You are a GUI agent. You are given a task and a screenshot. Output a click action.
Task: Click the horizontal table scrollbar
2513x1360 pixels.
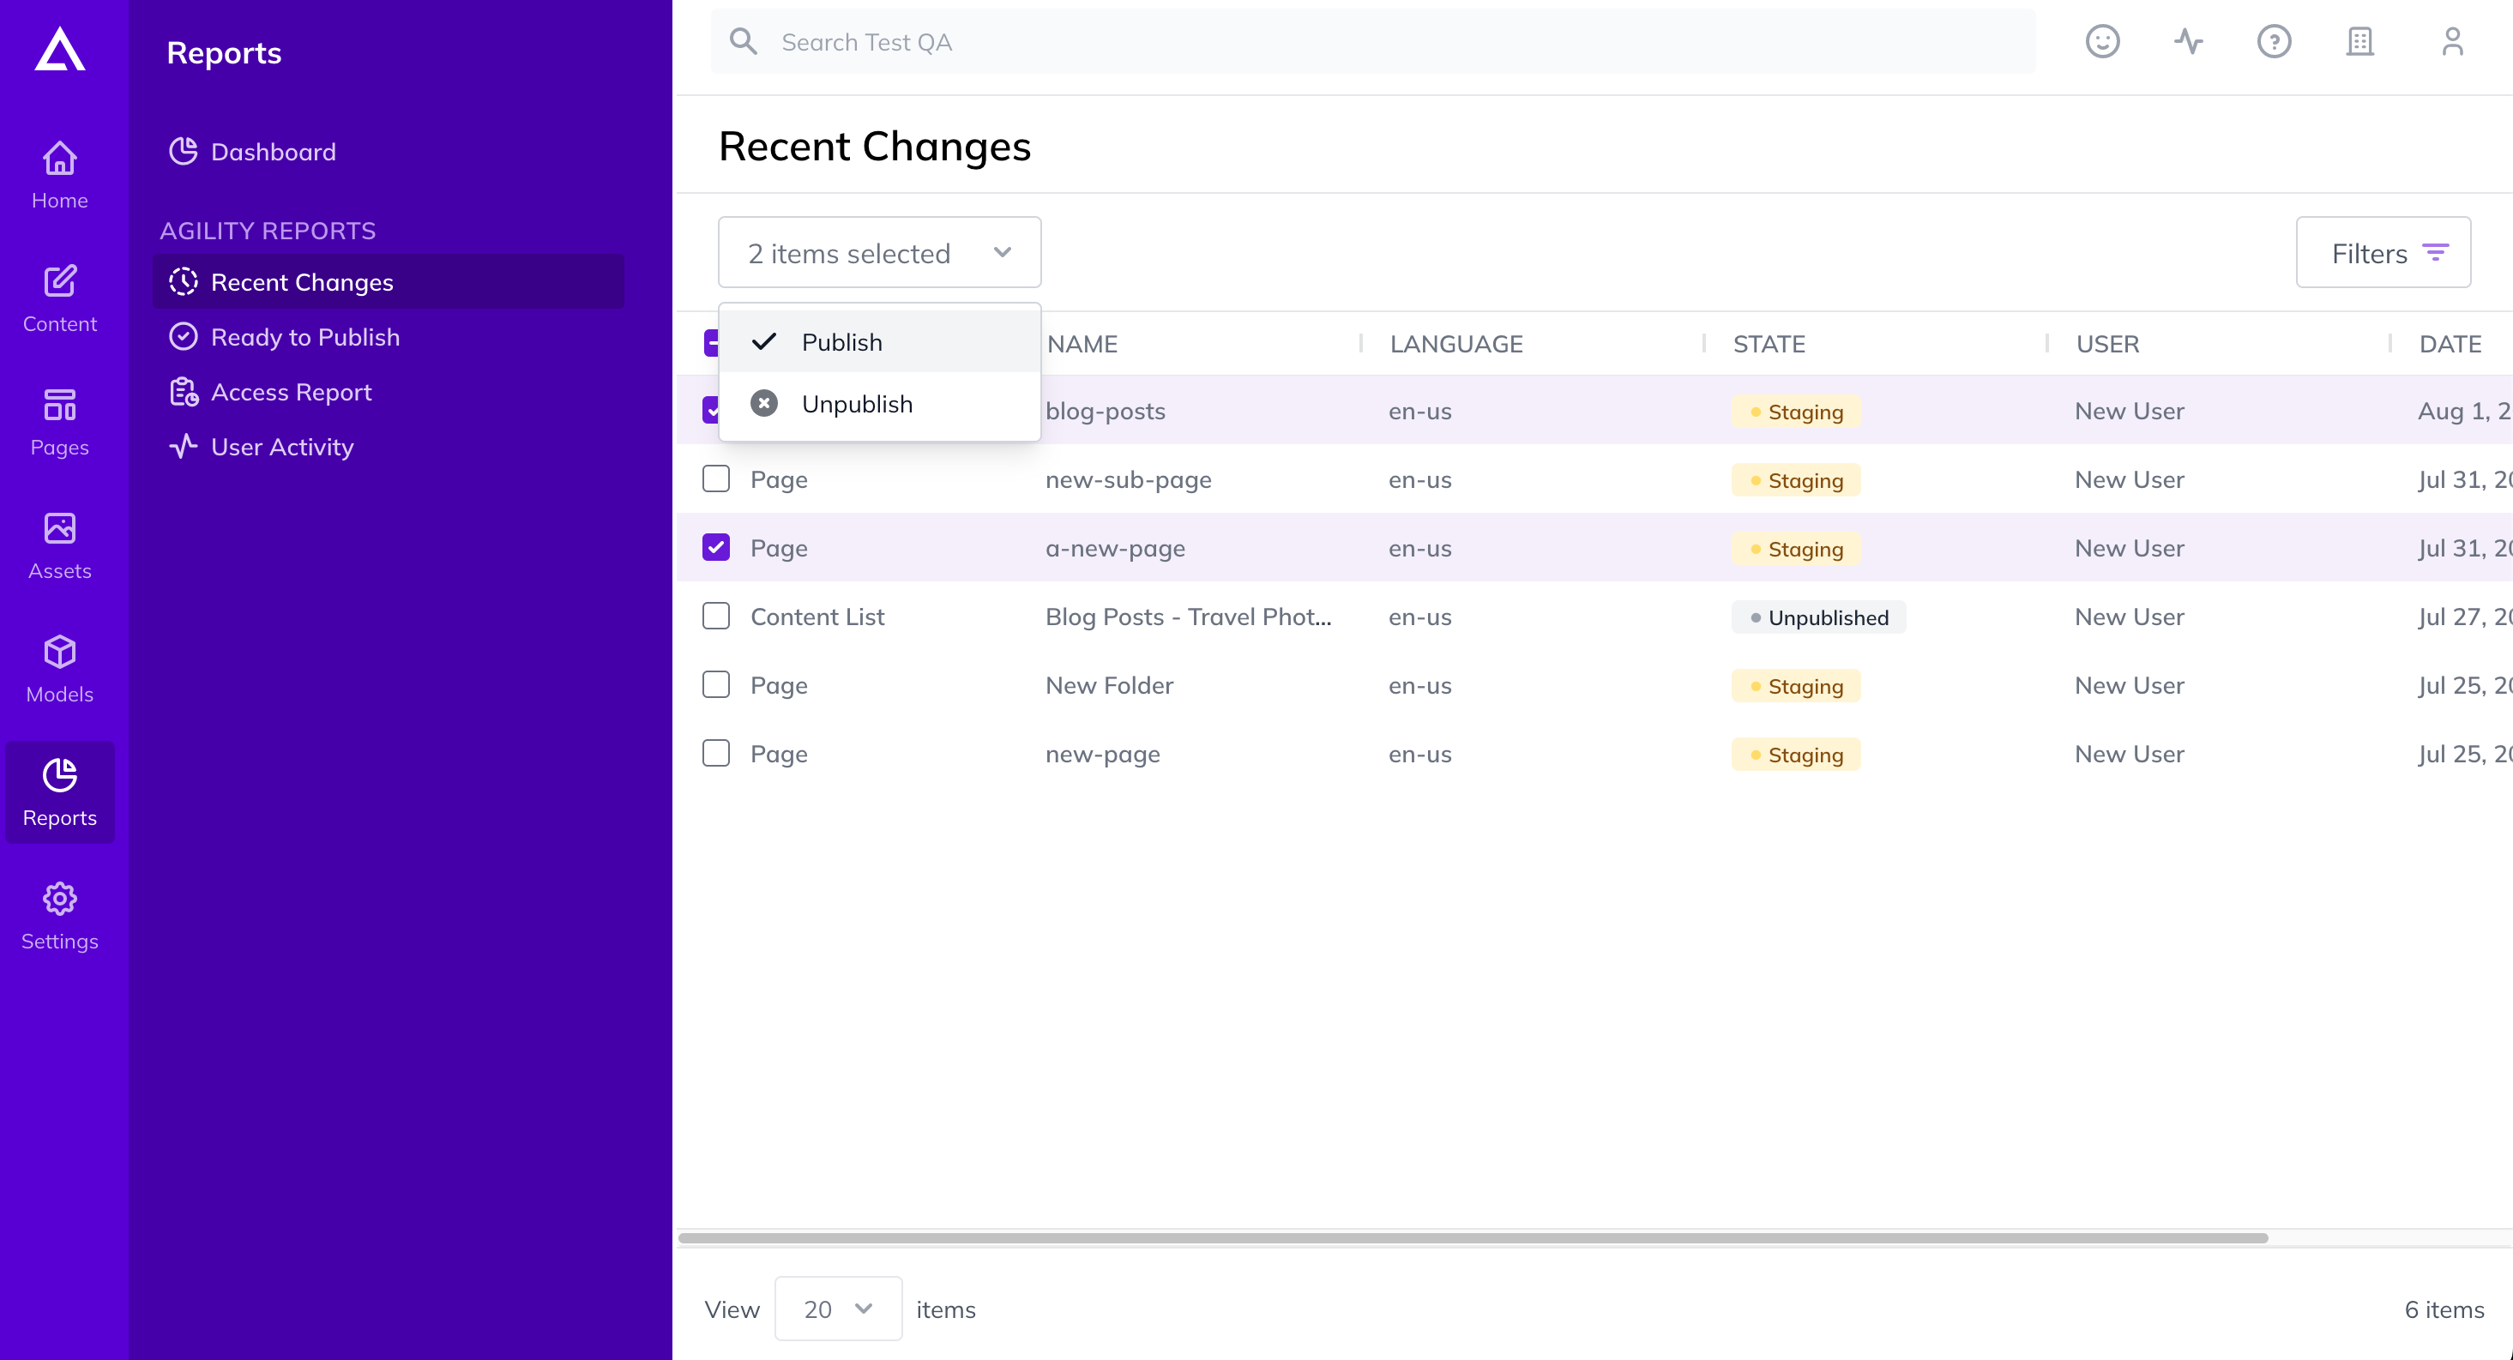pyautogui.click(x=1472, y=1237)
